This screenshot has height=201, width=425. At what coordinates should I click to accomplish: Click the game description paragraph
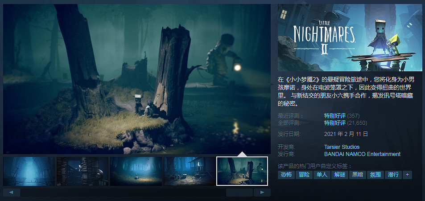click(346, 91)
